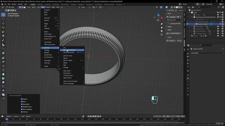The image size is (225, 126).
Task: Pick the Transform tool
Action: click(3, 36)
